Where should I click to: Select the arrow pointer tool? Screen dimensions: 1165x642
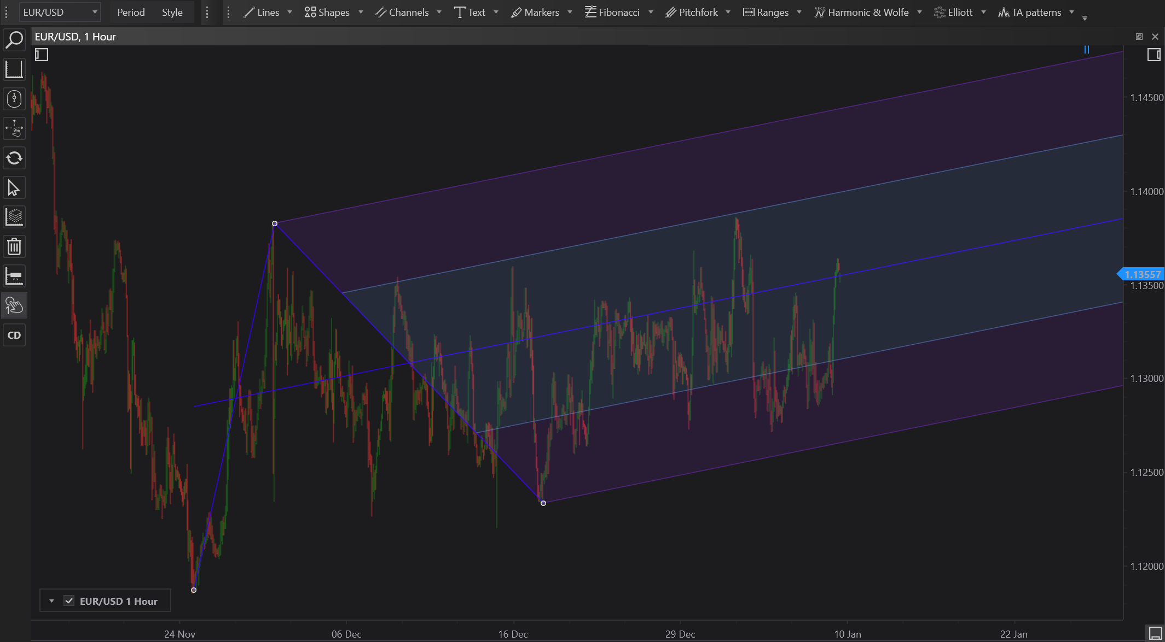point(14,188)
